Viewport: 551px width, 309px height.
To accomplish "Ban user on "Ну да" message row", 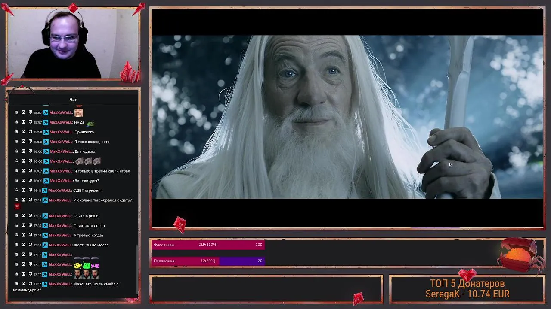I will click(30, 122).
